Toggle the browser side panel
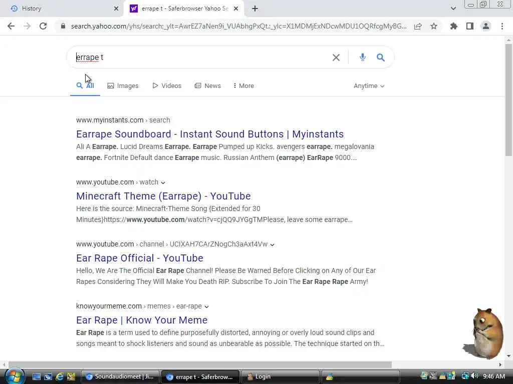The width and height of the screenshot is (513, 384). pos(470,26)
